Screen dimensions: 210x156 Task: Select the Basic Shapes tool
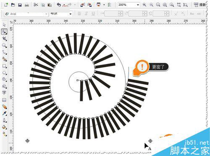(4, 86)
